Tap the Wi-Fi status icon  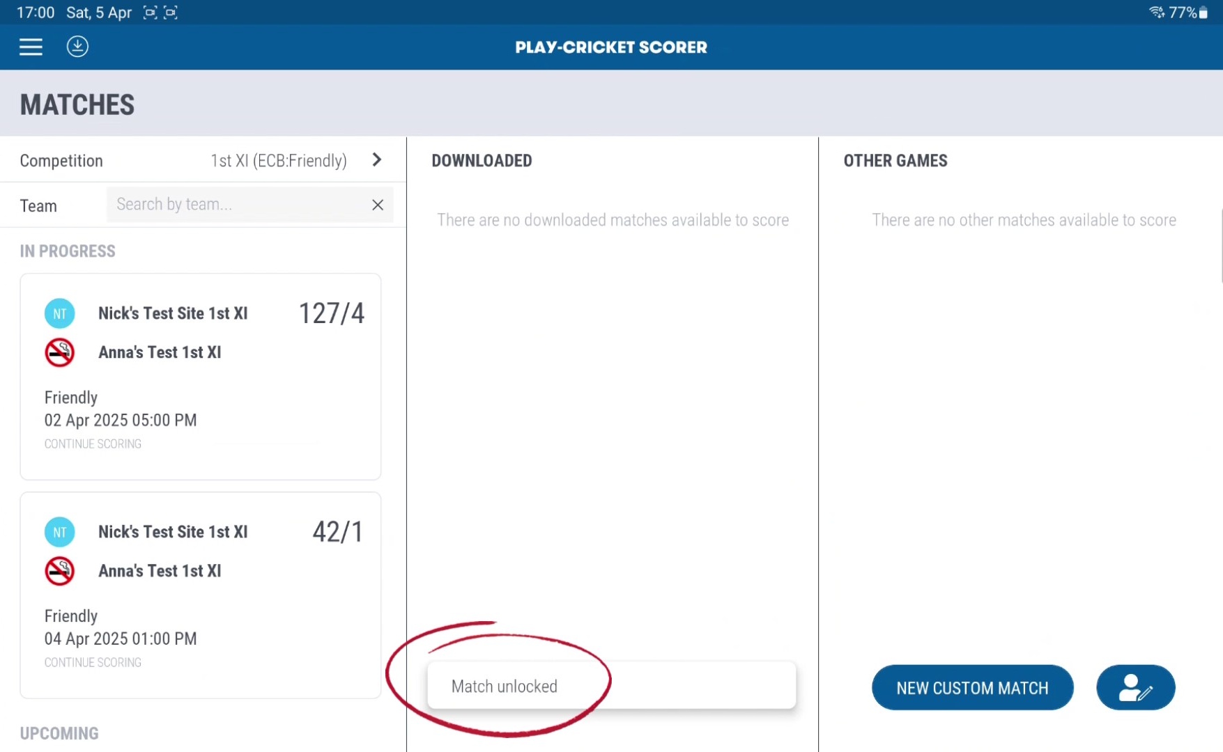pos(1157,12)
